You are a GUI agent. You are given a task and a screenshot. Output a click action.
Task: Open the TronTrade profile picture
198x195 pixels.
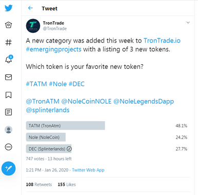tap(33, 26)
